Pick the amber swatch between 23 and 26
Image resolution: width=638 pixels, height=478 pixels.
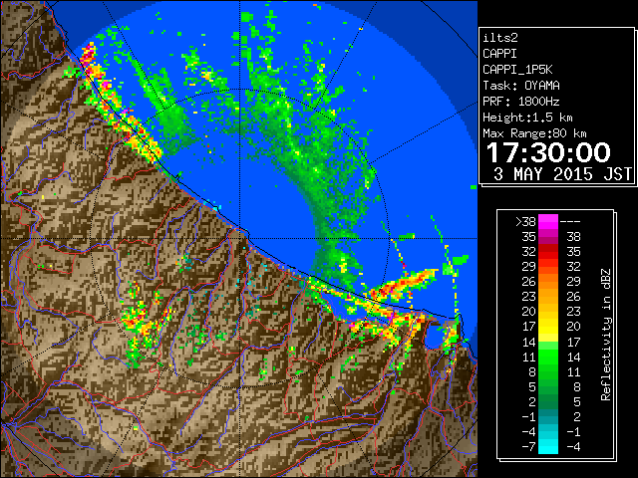(x=548, y=297)
